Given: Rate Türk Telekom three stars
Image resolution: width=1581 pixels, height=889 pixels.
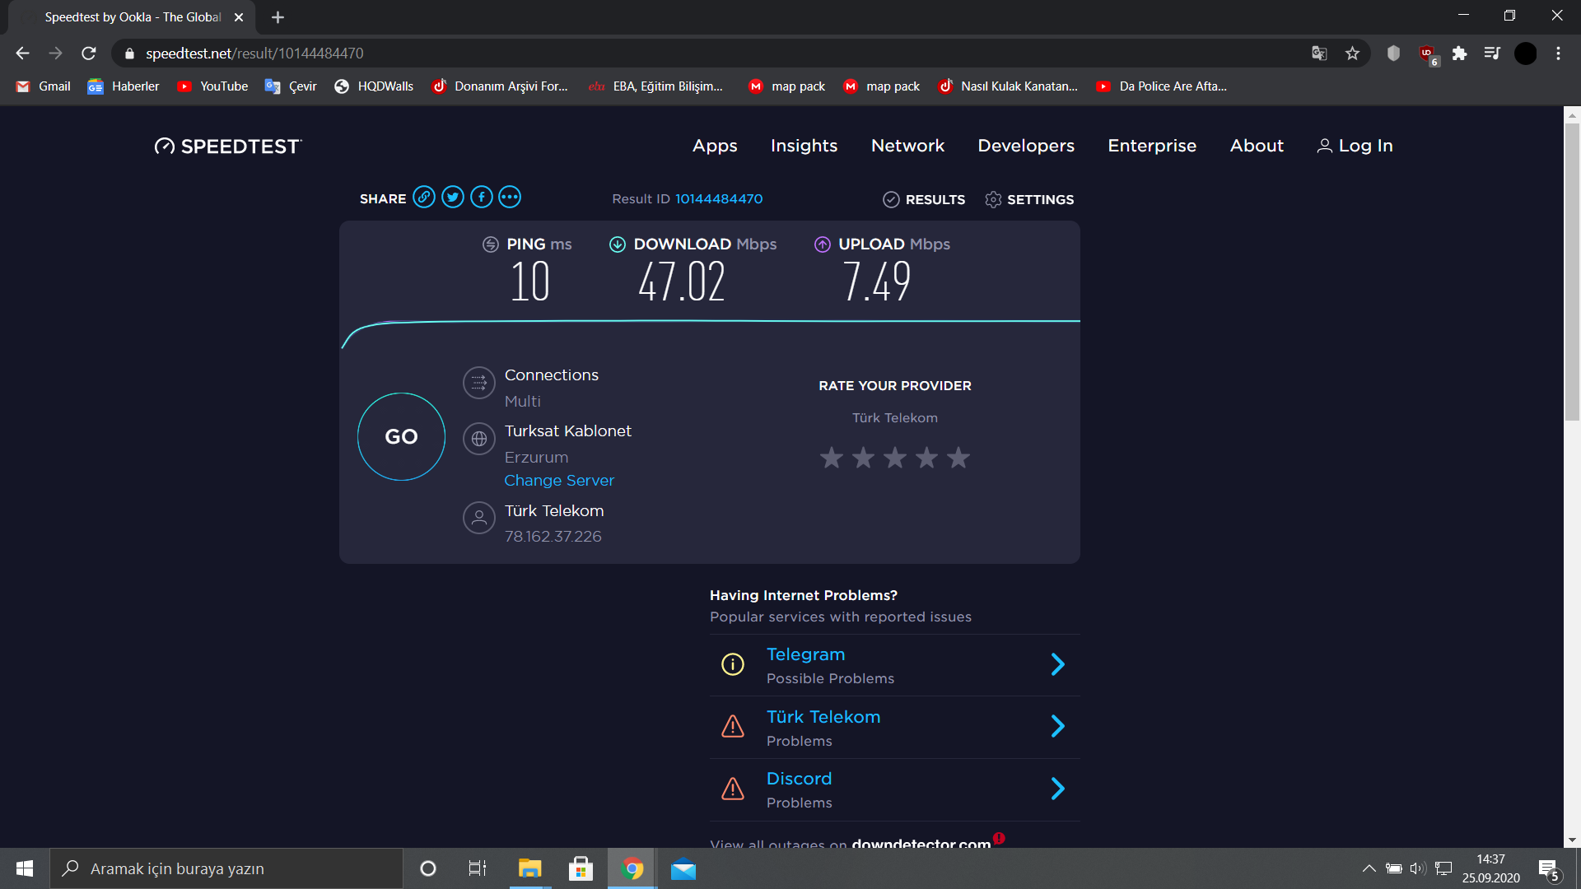Looking at the screenshot, I should click(x=895, y=458).
